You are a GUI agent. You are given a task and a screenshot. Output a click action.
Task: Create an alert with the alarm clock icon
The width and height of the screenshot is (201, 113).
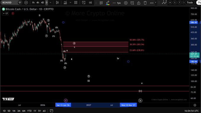84,3
